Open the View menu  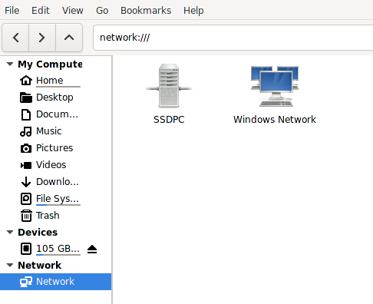click(x=73, y=11)
